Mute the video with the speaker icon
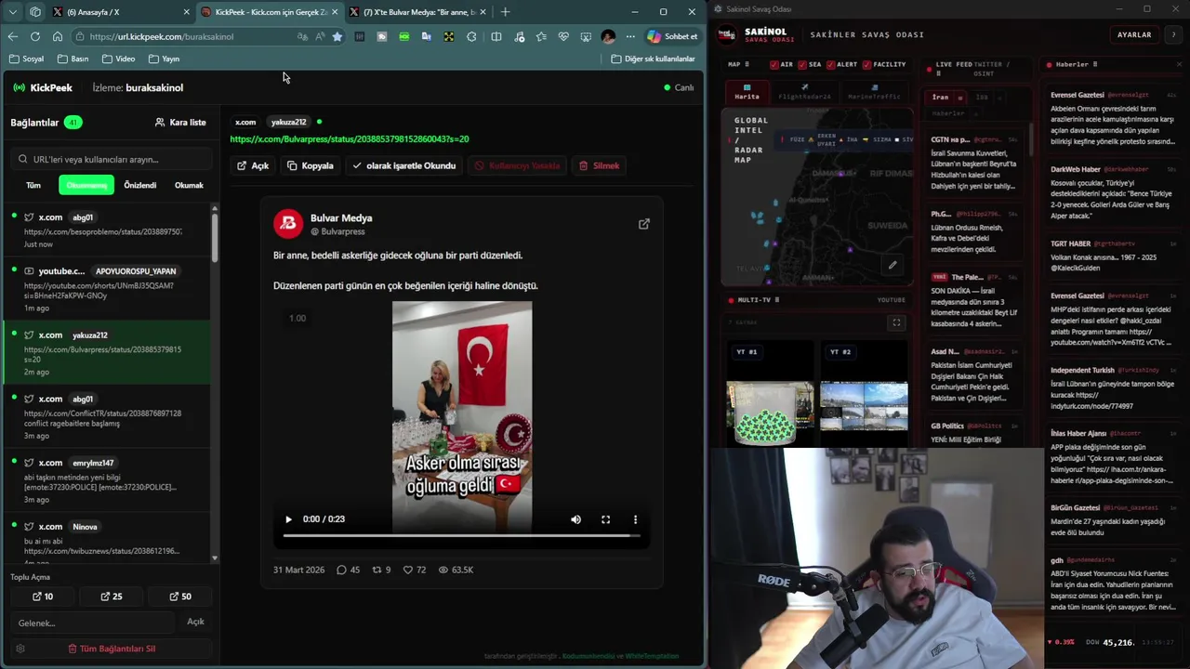 point(575,519)
